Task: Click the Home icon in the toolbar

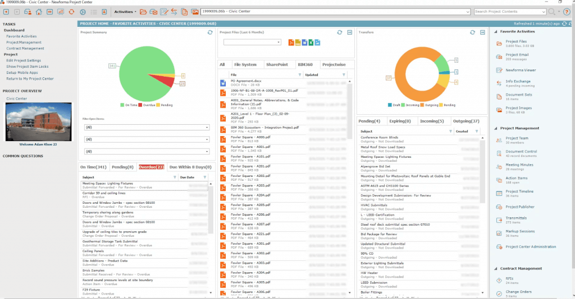Action: click(39, 12)
